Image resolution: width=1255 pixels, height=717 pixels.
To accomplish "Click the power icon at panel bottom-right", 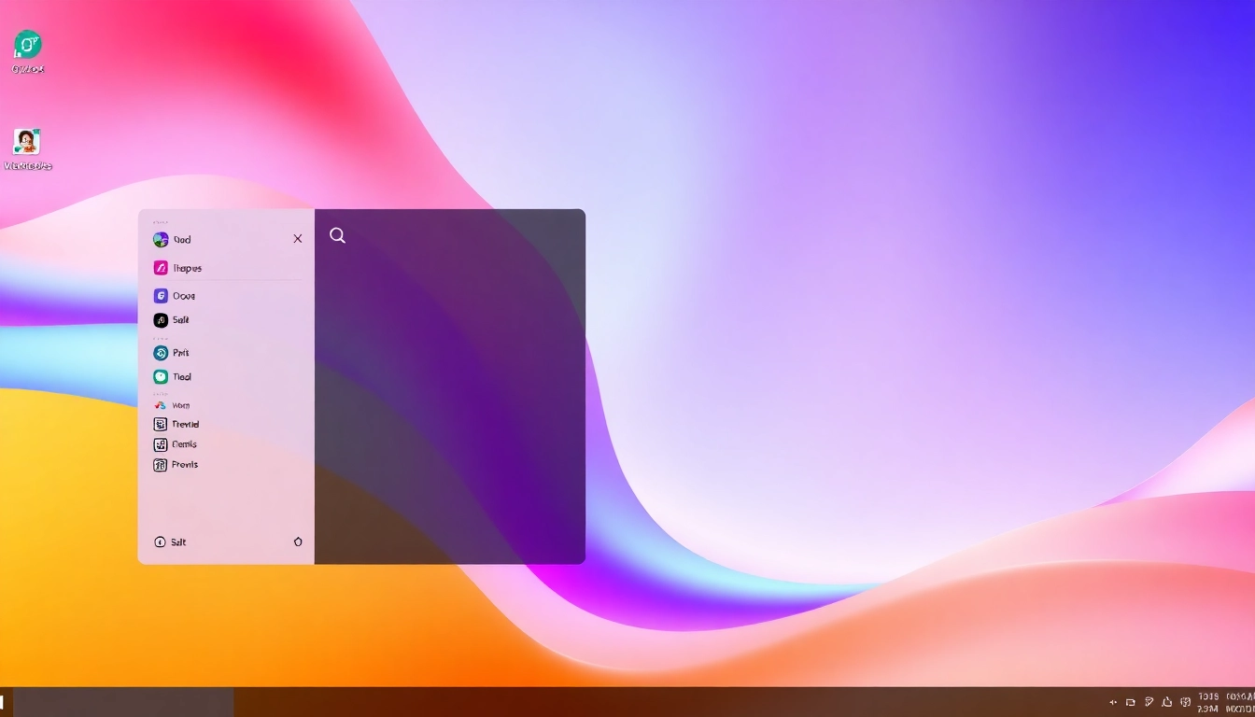I will pos(298,541).
